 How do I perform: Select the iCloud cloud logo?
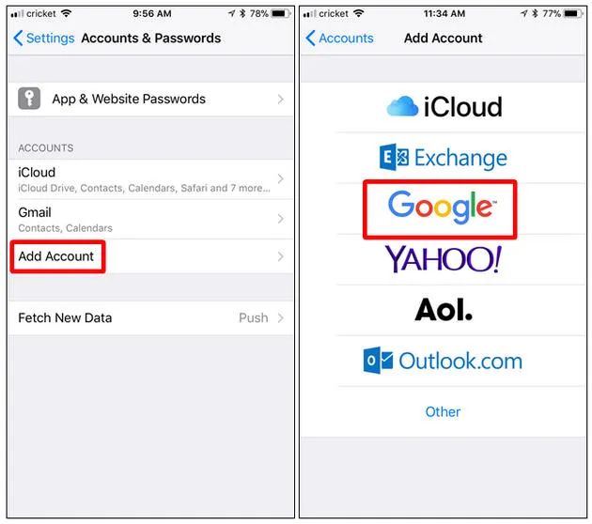[x=402, y=106]
